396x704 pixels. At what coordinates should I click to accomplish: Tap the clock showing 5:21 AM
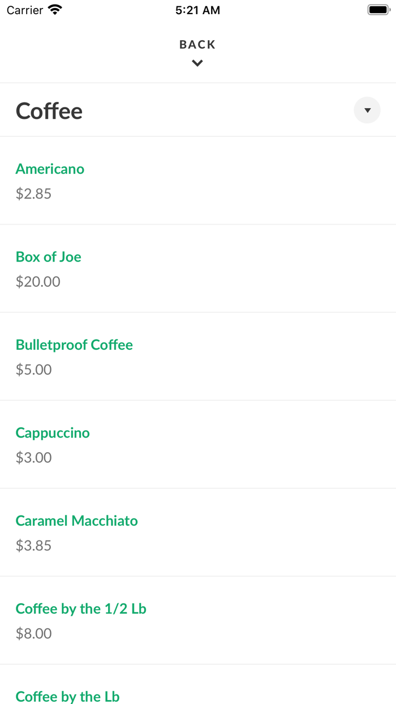tap(197, 10)
